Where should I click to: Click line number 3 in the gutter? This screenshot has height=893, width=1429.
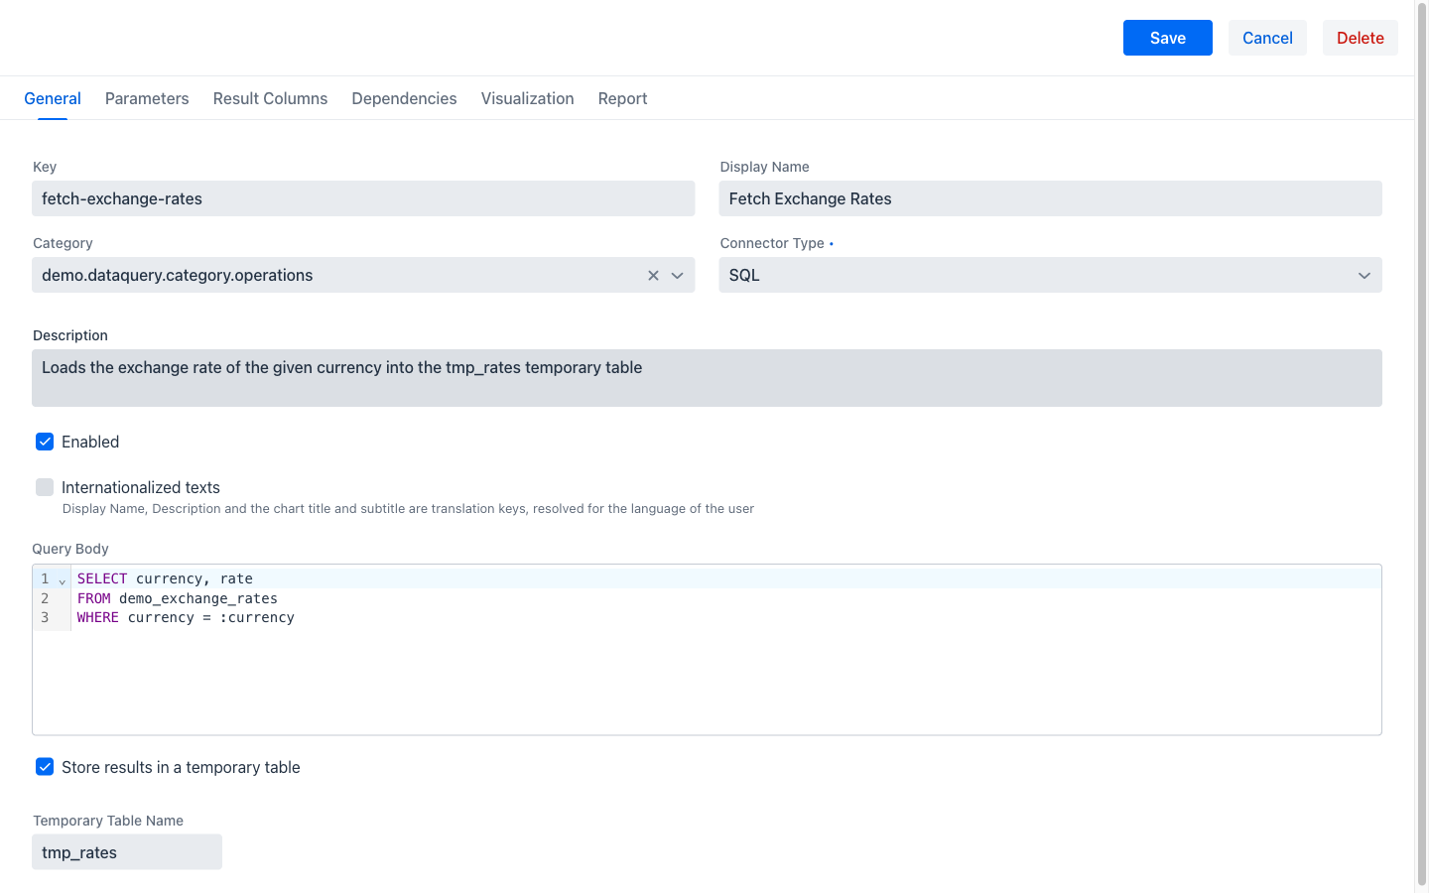click(x=45, y=617)
